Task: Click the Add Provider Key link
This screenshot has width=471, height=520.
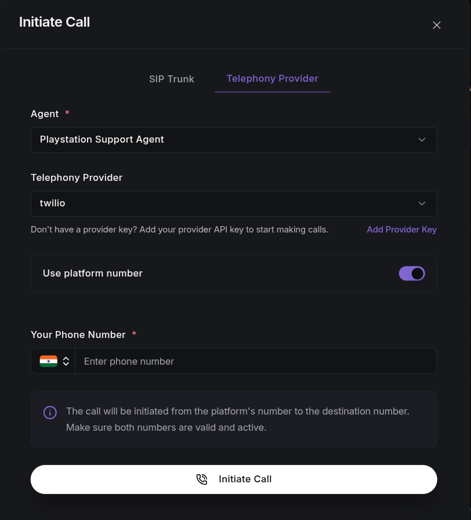Action: 401,230
